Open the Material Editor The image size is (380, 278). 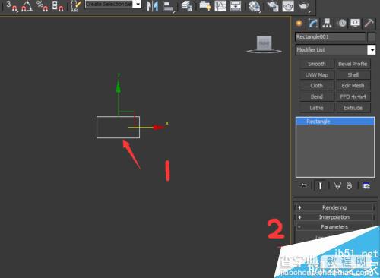click(255, 6)
